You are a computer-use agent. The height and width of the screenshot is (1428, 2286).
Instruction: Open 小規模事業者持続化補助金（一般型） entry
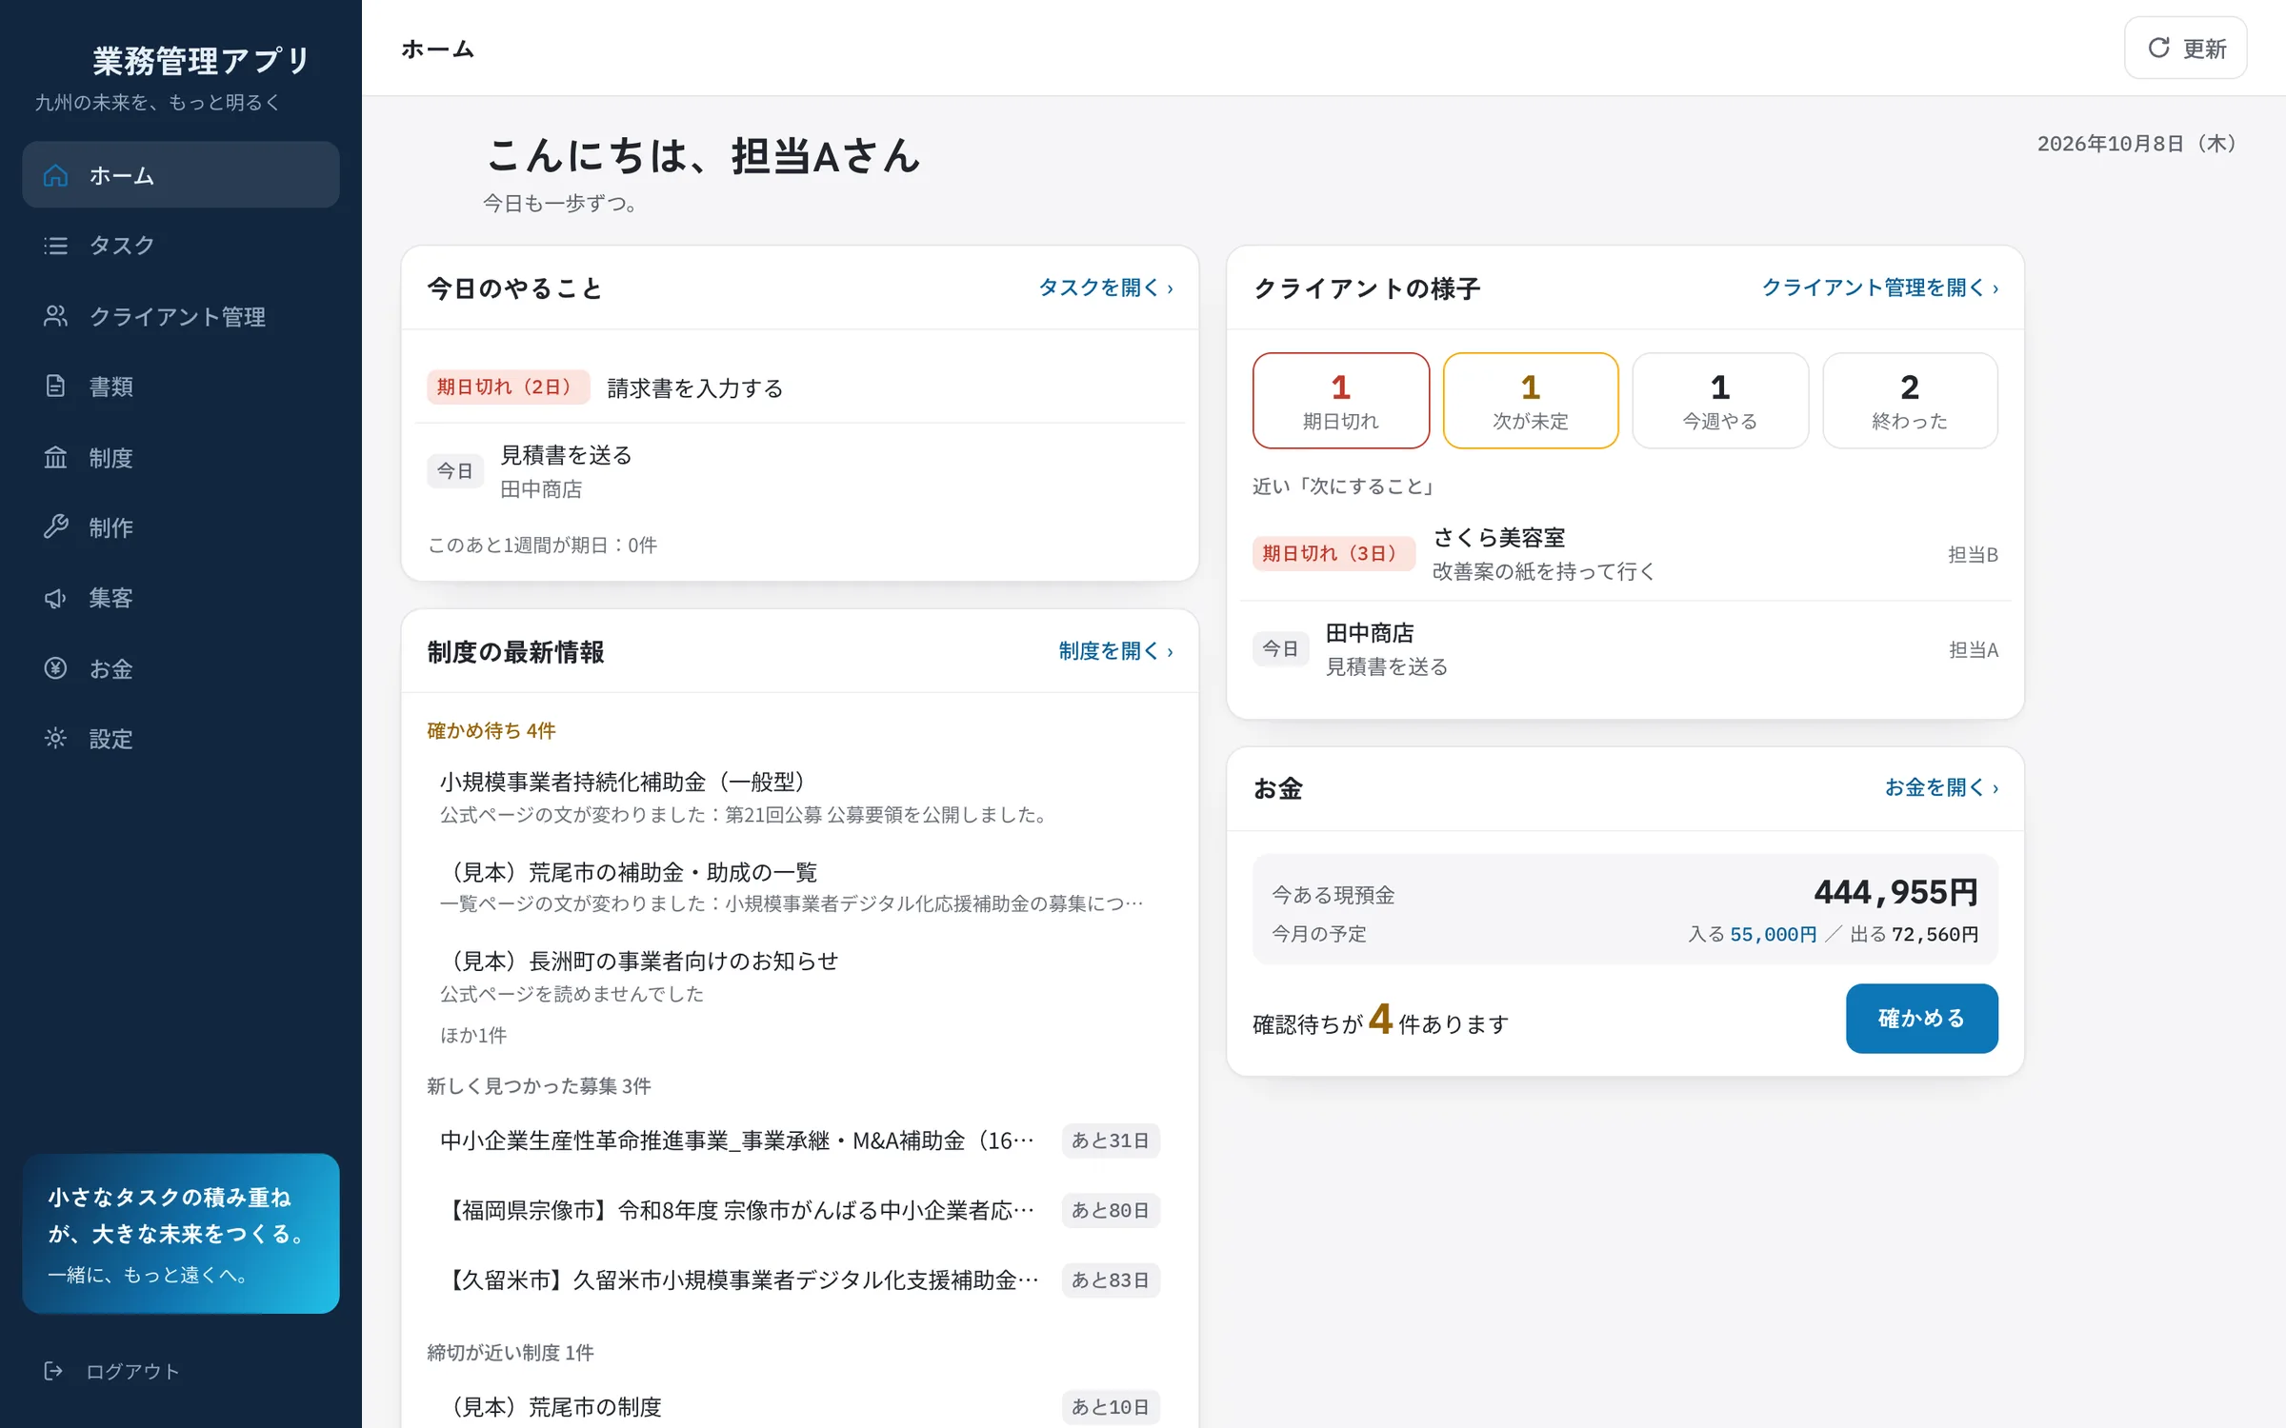(800, 797)
